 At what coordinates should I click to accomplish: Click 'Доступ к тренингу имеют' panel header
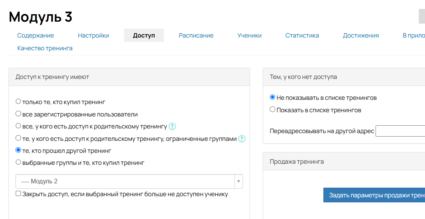(x=129, y=77)
